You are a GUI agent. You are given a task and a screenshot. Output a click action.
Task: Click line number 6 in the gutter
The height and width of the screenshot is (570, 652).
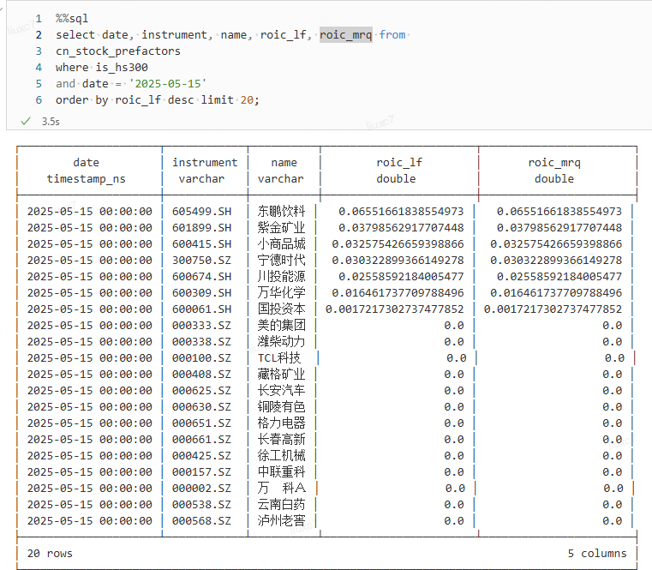(x=39, y=99)
